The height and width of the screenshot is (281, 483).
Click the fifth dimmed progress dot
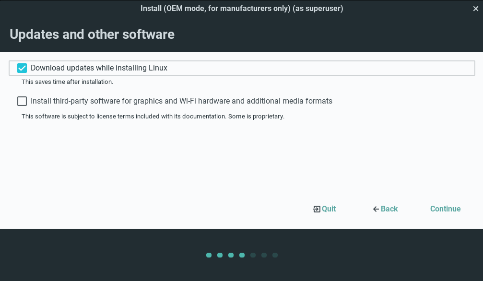pyautogui.click(x=253, y=255)
